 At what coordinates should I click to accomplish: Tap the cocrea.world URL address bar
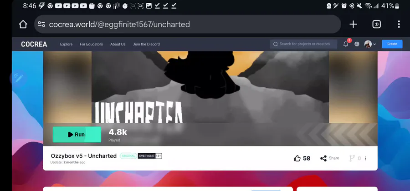pyautogui.click(x=188, y=24)
